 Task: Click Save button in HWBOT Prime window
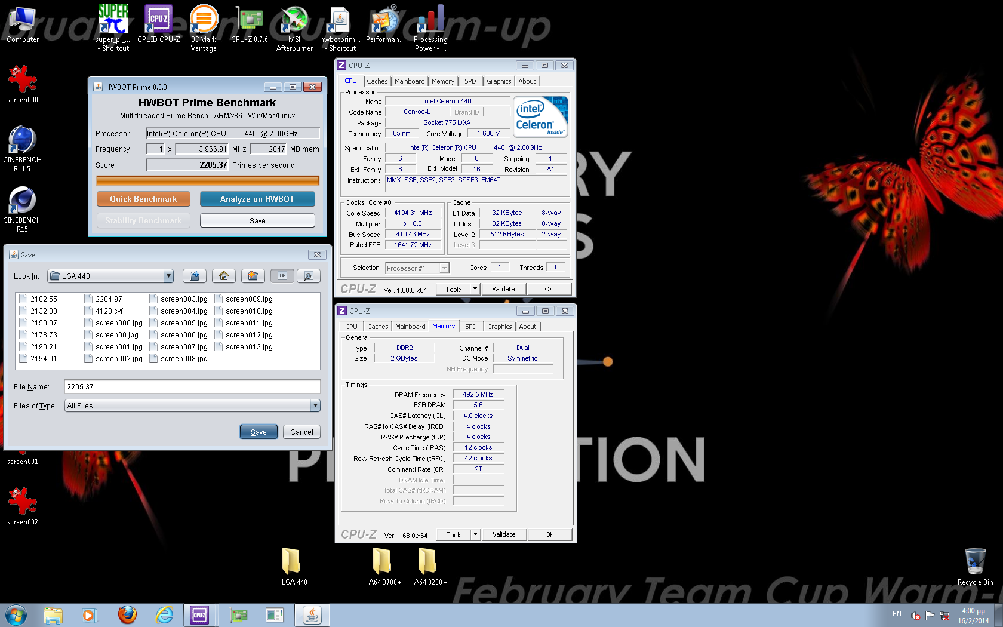257,220
